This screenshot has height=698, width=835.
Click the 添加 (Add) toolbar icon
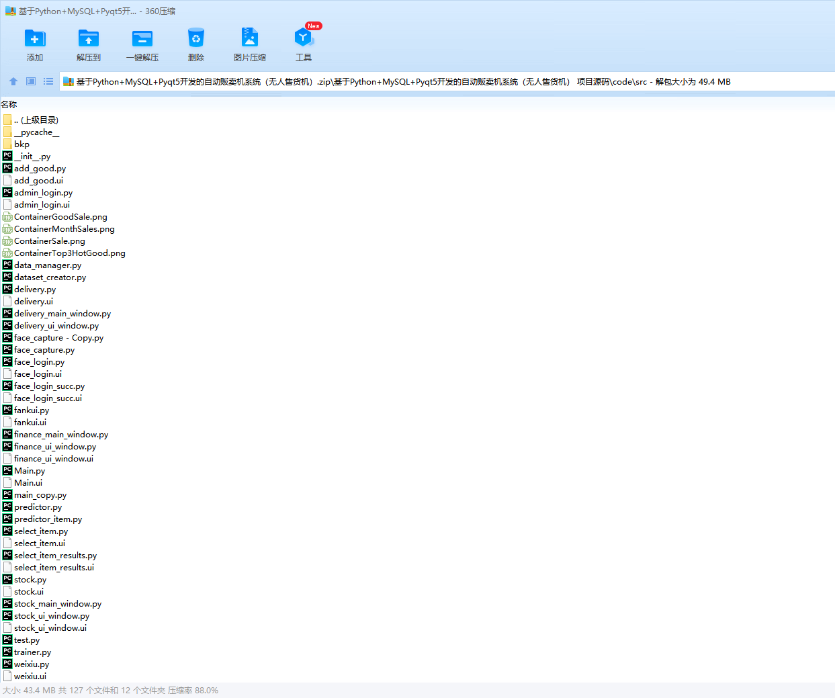pyautogui.click(x=35, y=38)
